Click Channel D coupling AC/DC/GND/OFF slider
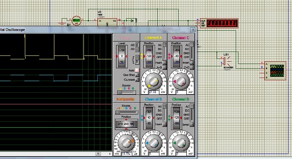The height and width of the screenshot is (159, 292). 192,112
